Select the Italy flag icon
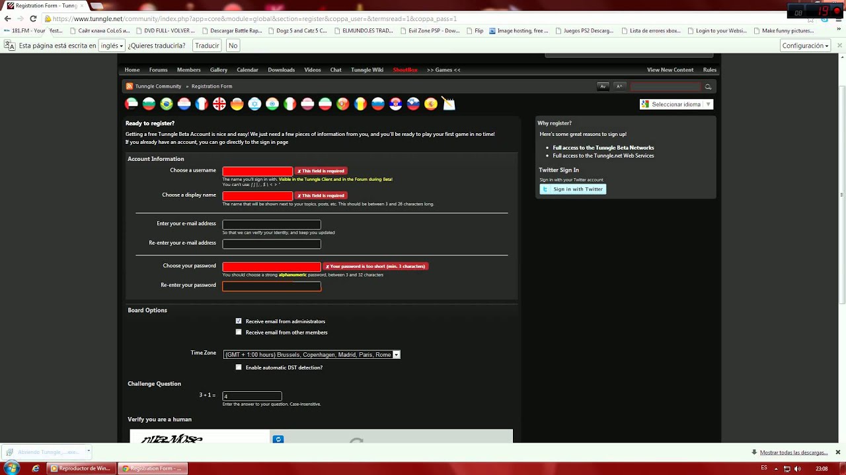This screenshot has width=846, height=475. pos(289,104)
